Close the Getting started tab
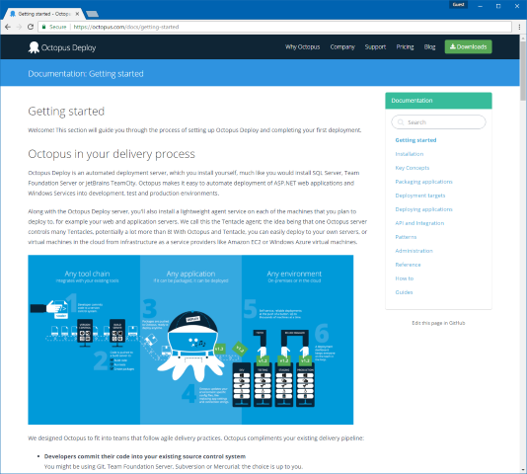This screenshot has width=527, height=474. click(77, 14)
